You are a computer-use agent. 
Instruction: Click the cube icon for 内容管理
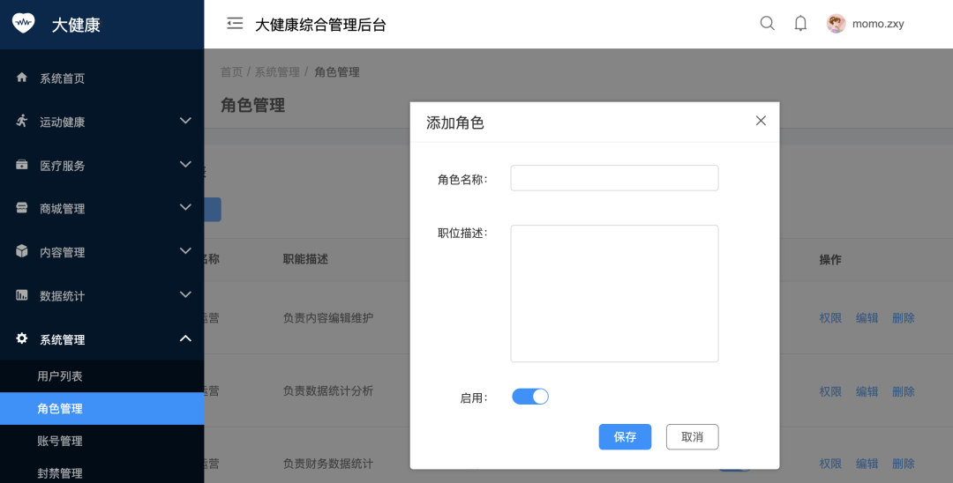point(22,251)
